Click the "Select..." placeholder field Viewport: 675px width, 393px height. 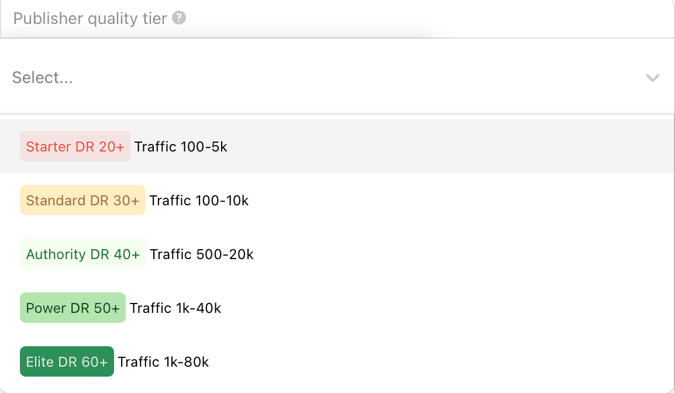click(x=43, y=78)
